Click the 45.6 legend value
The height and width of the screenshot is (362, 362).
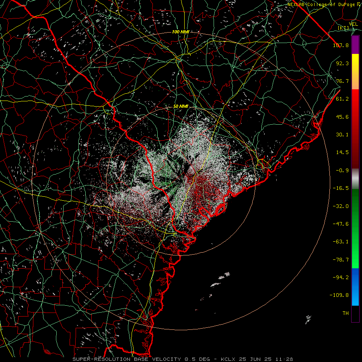tap(342, 117)
